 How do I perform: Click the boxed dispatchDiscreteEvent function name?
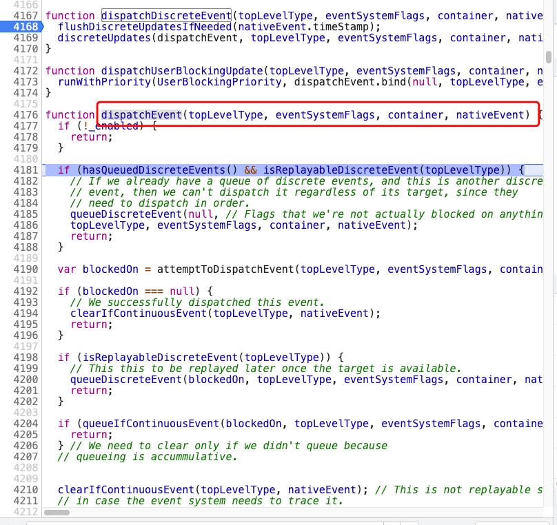click(166, 16)
